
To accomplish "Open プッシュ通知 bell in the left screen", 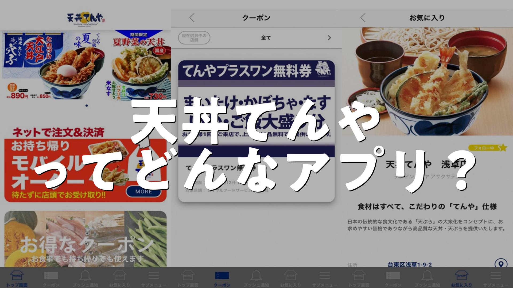I will (85, 278).
